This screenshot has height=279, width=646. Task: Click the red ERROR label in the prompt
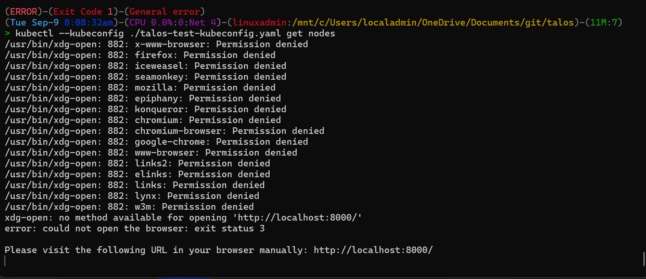pos(24,12)
